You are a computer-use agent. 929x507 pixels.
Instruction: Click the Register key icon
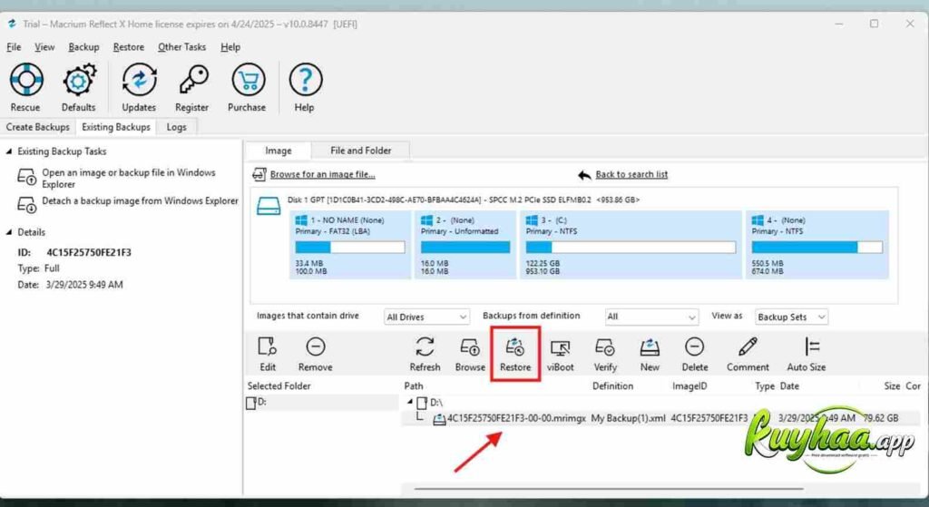(192, 88)
